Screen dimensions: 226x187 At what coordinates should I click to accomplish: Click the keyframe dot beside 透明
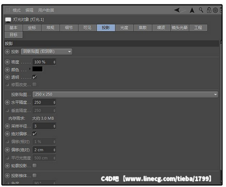click(7, 77)
